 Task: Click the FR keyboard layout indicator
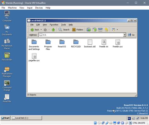129,118
